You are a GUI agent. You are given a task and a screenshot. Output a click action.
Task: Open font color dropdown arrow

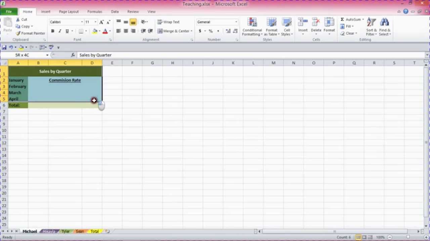(x=110, y=31)
